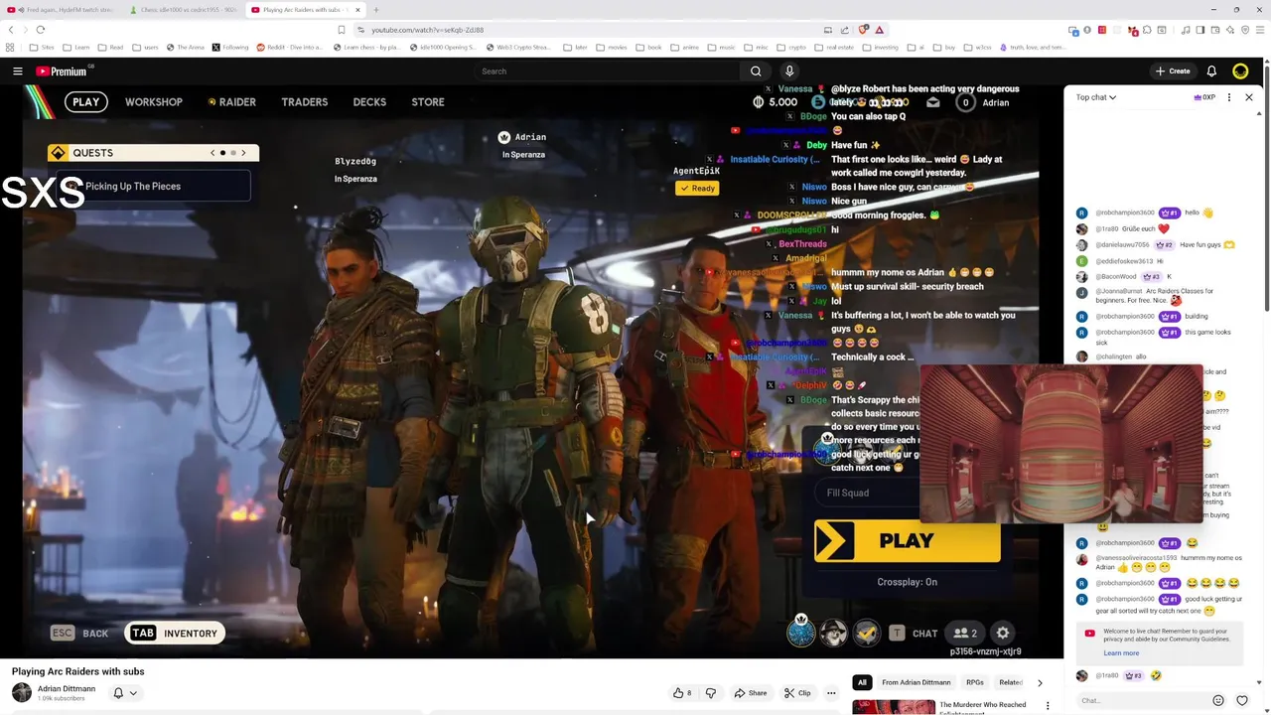
Task: Go to next quest with right chevron
Action: click(x=243, y=153)
